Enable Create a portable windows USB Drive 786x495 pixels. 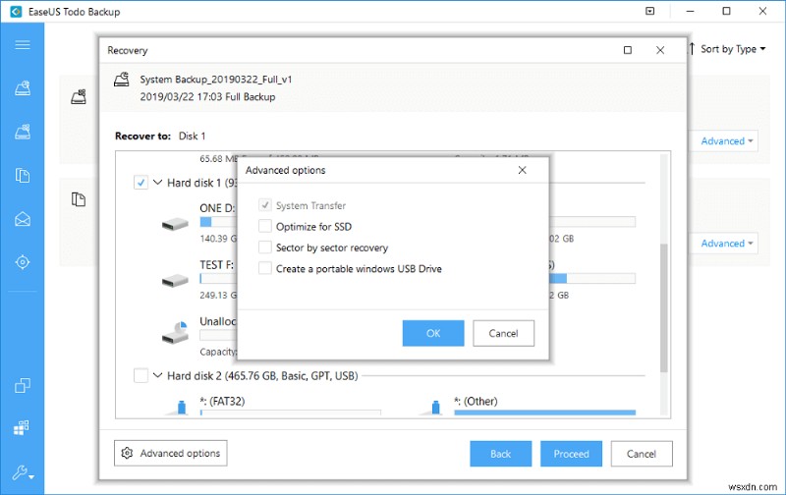click(264, 268)
